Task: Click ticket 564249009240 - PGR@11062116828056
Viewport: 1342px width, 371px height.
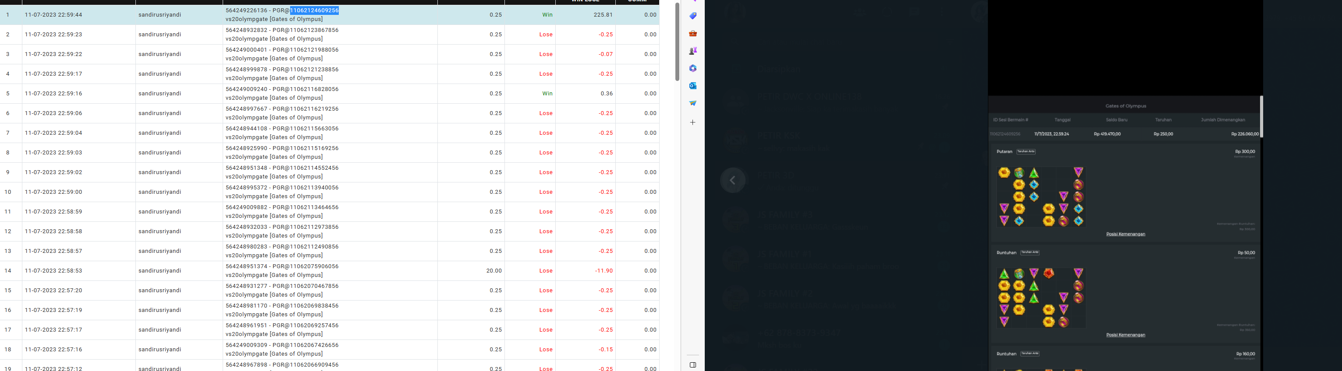Action: pyautogui.click(x=282, y=90)
